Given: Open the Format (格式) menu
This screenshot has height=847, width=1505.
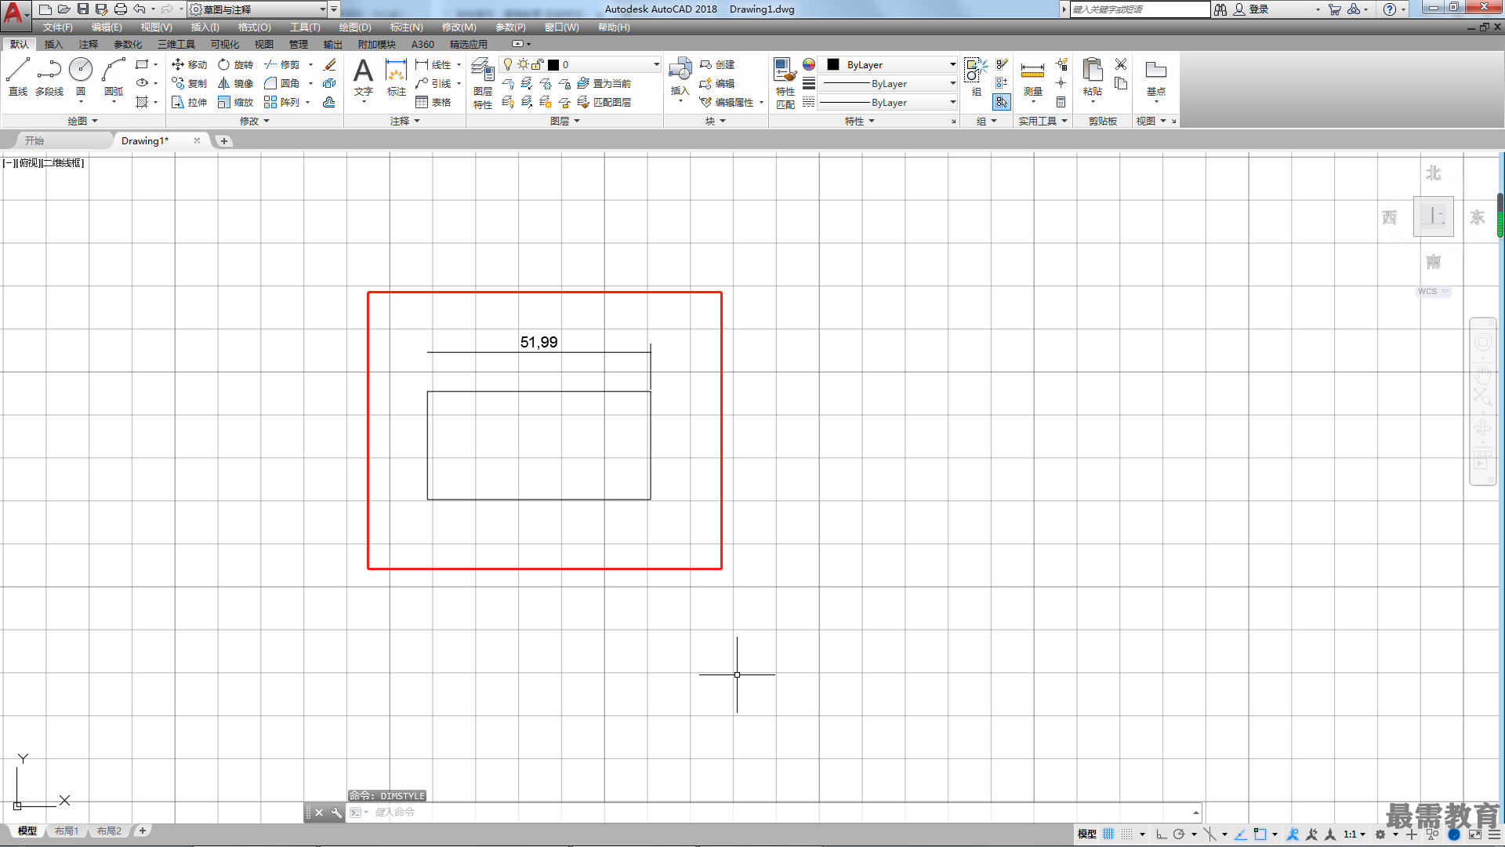Looking at the screenshot, I should (254, 27).
